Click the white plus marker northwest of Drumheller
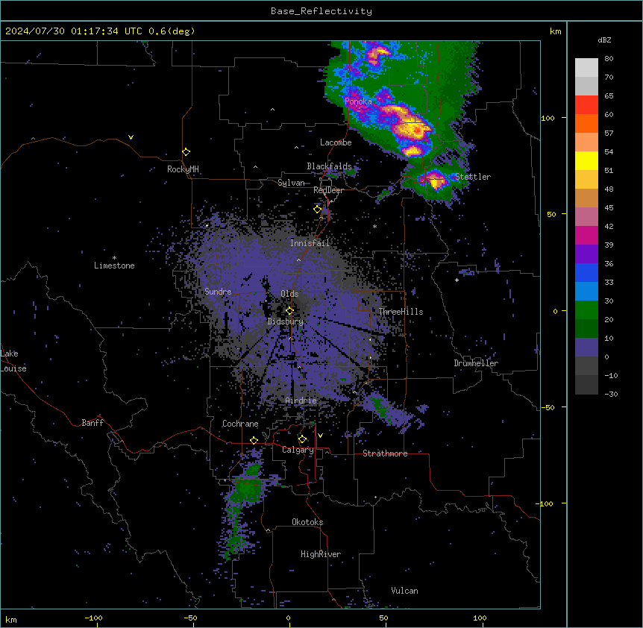This screenshot has width=643, height=628. (x=457, y=280)
